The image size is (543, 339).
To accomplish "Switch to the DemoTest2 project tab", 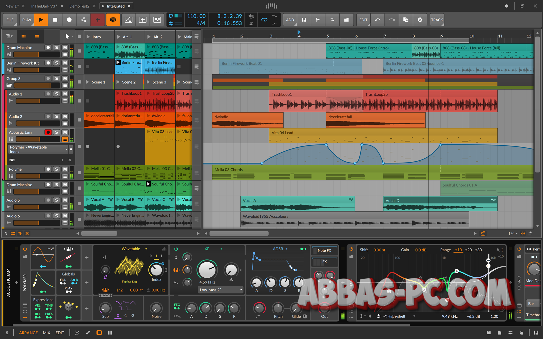I will point(79,6).
